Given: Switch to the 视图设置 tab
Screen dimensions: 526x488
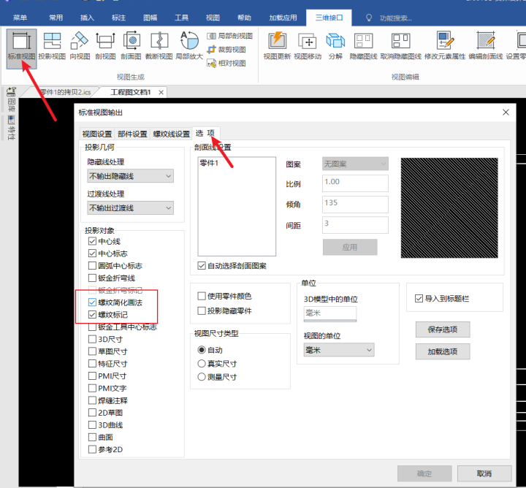Looking at the screenshot, I should 97,134.
